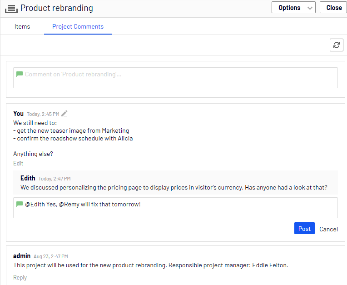The width and height of the screenshot is (347, 285).
Task: Click the pencil edit icon next to 2:45 PM
Action: coord(64,114)
